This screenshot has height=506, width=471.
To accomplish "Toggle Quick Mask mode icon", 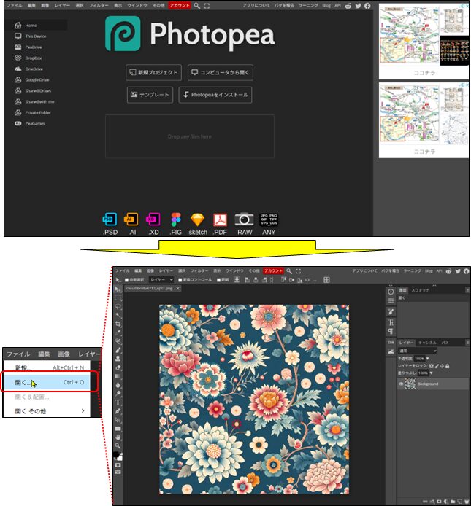I will tap(118, 465).
